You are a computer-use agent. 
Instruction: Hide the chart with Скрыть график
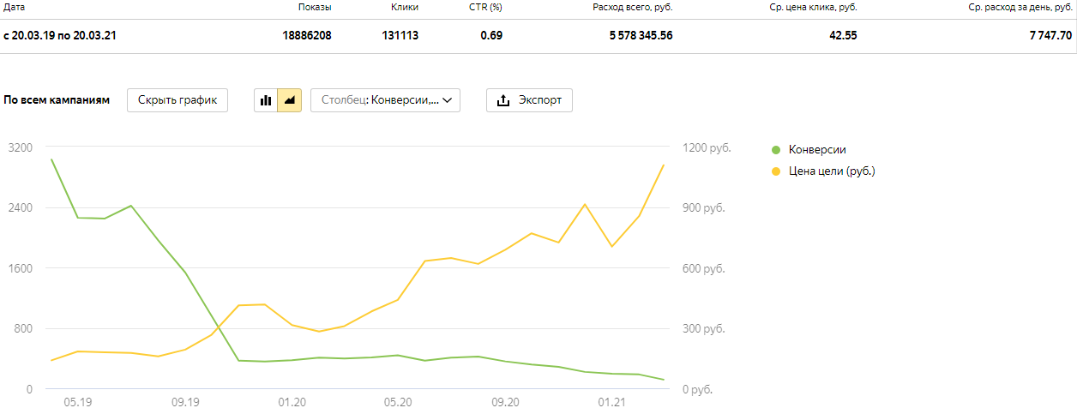coord(177,100)
